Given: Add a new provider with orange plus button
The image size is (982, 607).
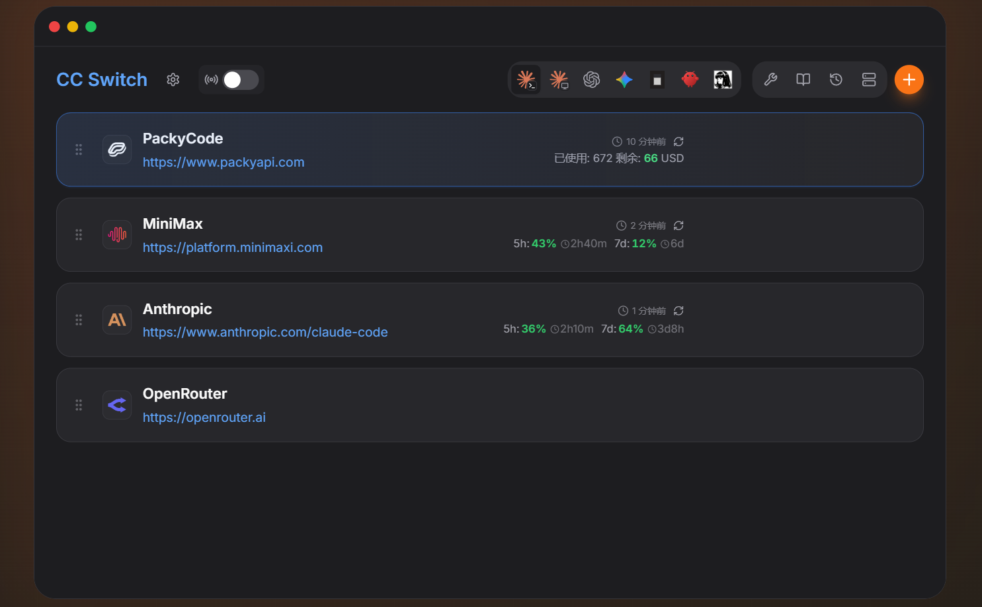Looking at the screenshot, I should coord(909,79).
